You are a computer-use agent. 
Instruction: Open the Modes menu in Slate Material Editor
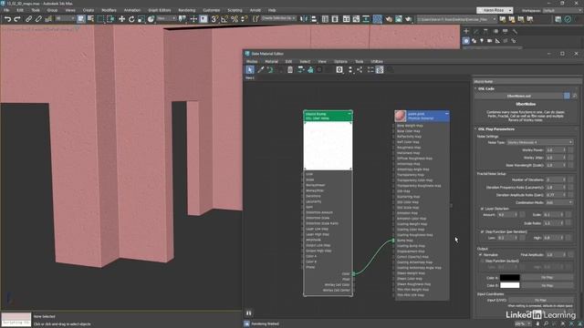pyautogui.click(x=252, y=62)
